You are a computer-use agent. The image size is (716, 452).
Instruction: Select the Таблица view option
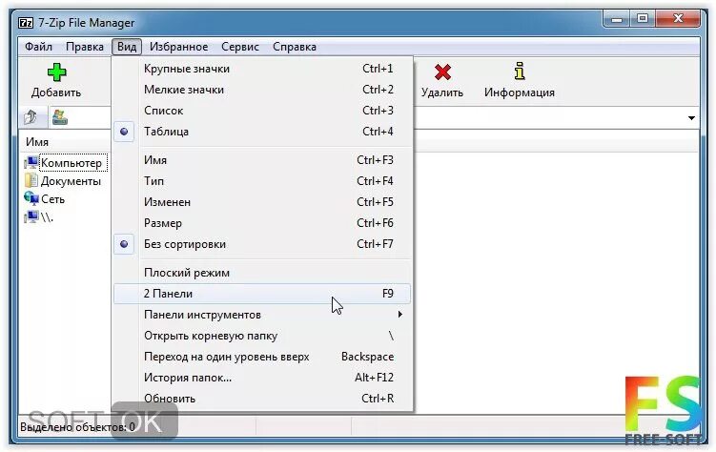(262, 132)
